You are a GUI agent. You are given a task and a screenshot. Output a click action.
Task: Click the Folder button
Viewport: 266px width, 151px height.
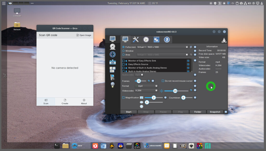(198, 112)
